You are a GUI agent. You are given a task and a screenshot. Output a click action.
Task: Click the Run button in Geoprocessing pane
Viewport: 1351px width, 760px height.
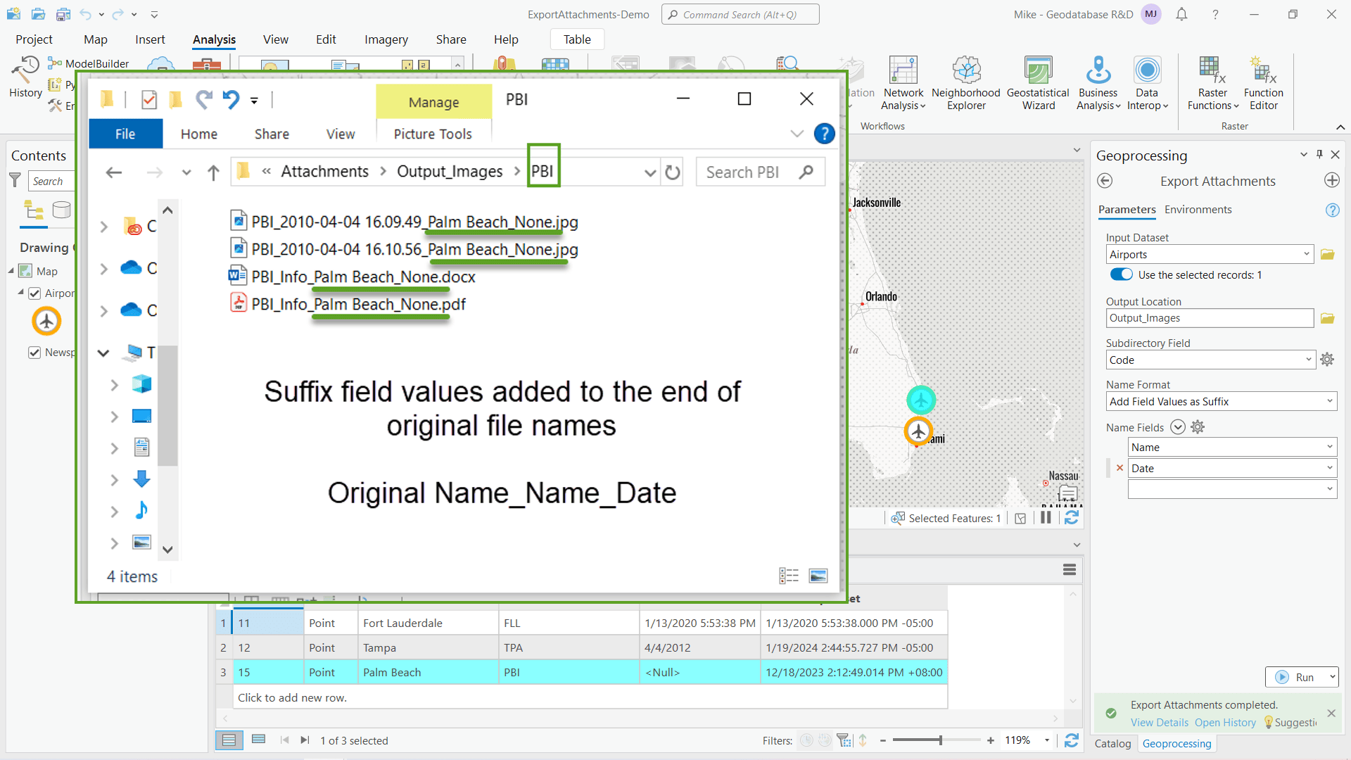(x=1301, y=676)
